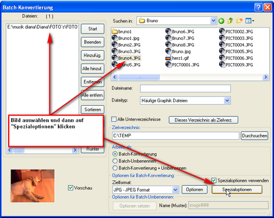This screenshot has height=218, width=274.
Task: Open the bruno1 folder
Action: click(122, 32)
